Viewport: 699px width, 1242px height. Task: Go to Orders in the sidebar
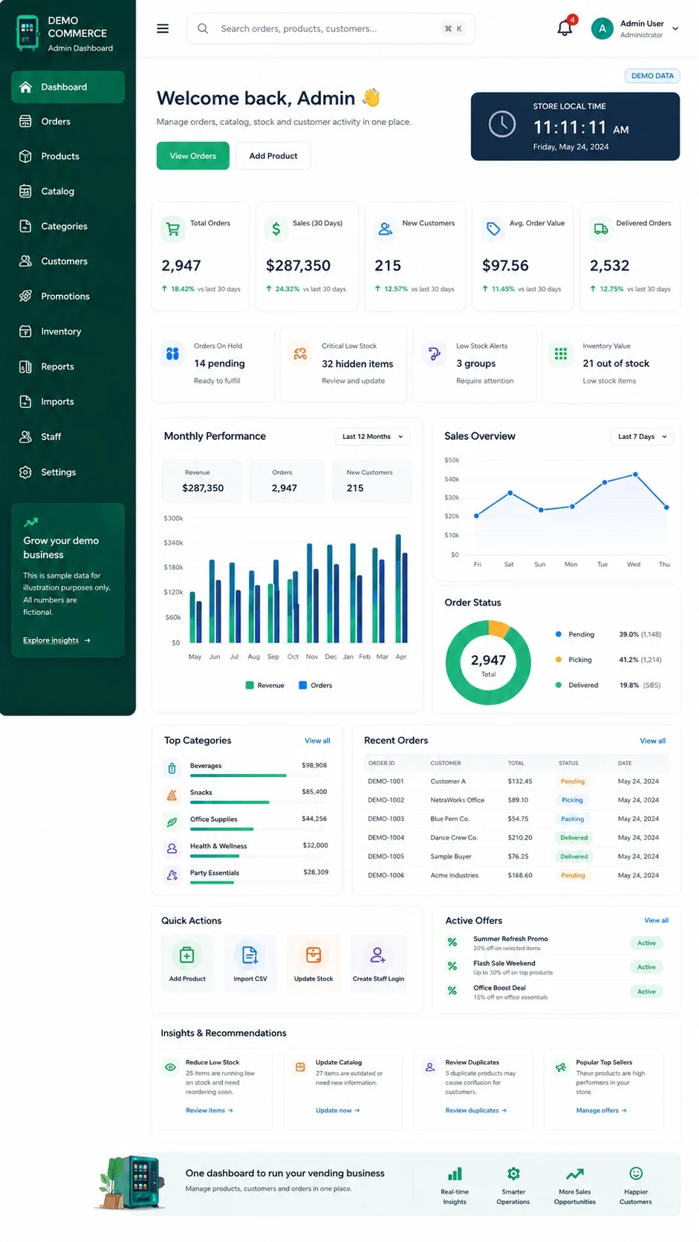(68, 122)
